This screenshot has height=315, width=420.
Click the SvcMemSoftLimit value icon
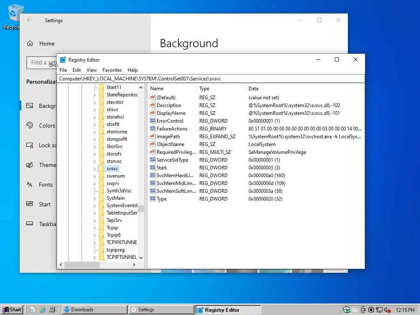click(153, 191)
